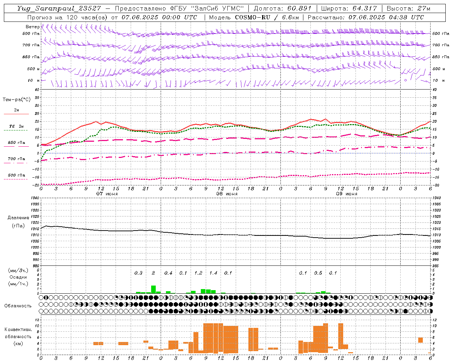Click the dashed line under Td 2м legend
This screenshot has width=451, height=361.
click(16, 130)
